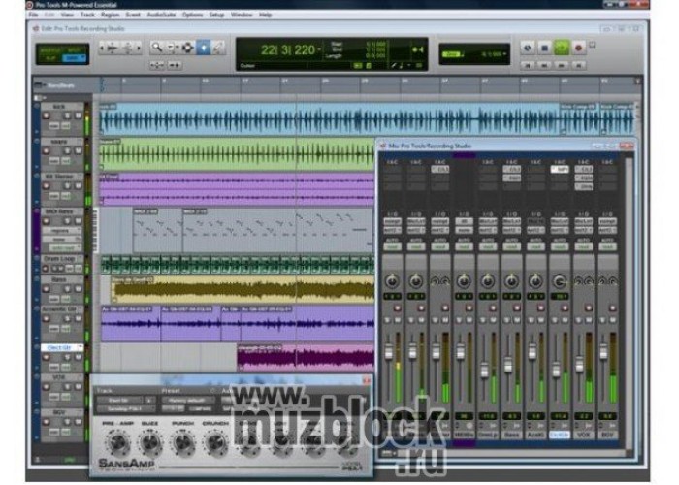This screenshot has height=485, width=679.
Task: Click the plugin Compare button
Action: (201, 408)
